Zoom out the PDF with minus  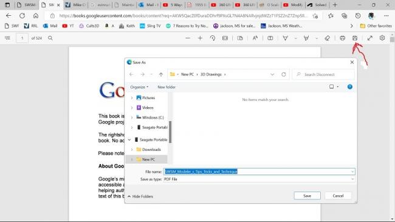[188, 38]
